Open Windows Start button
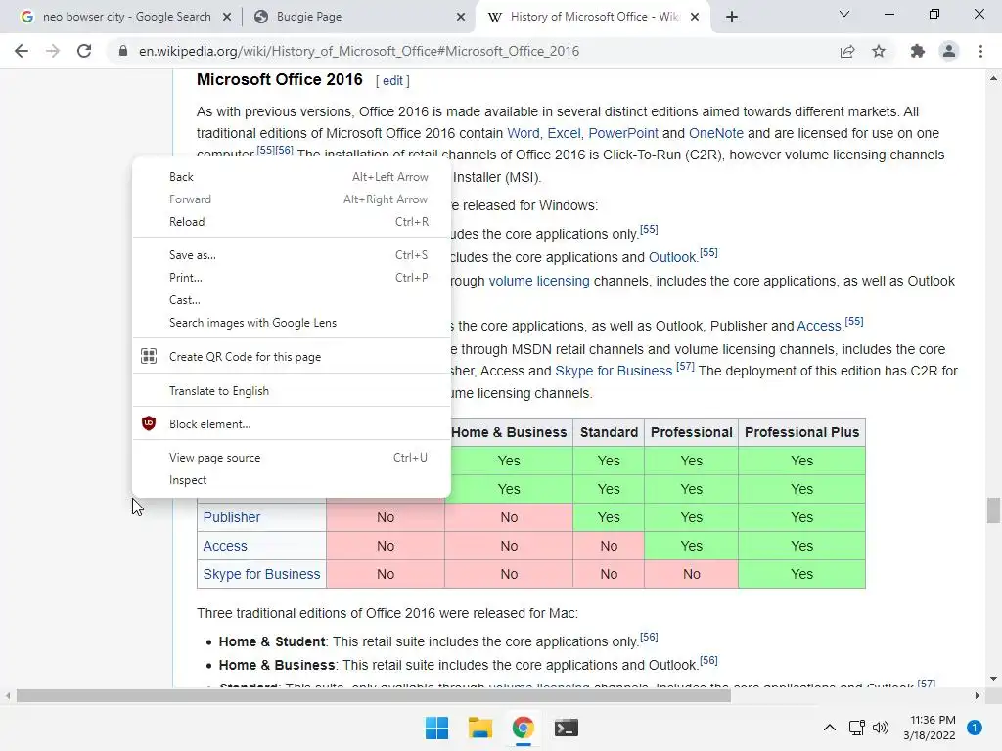This screenshot has height=751, width=1002. pyautogui.click(x=437, y=728)
